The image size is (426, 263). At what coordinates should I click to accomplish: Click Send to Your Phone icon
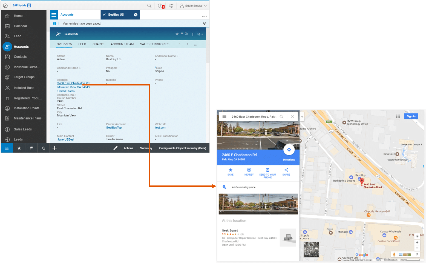(267, 170)
